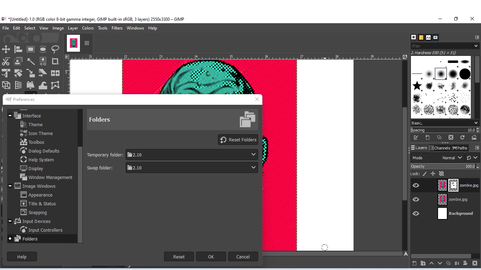Image resolution: width=481 pixels, height=270 pixels.
Task: Click the Layers panel horizontal scrollbar
Action: tap(441, 256)
